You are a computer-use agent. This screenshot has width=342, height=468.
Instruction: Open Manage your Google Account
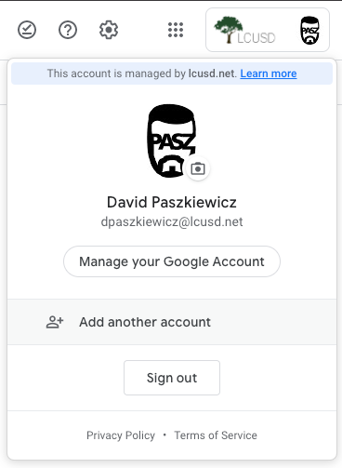(172, 261)
